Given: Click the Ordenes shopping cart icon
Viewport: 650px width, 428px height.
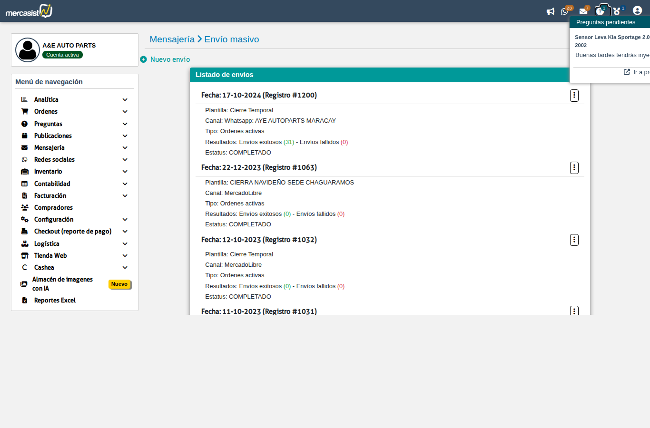Looking at the screenshot, I should [x=24, y=111].
